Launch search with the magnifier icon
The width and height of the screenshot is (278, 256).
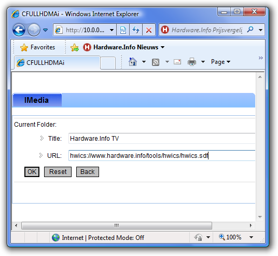[x=250, y=30]
